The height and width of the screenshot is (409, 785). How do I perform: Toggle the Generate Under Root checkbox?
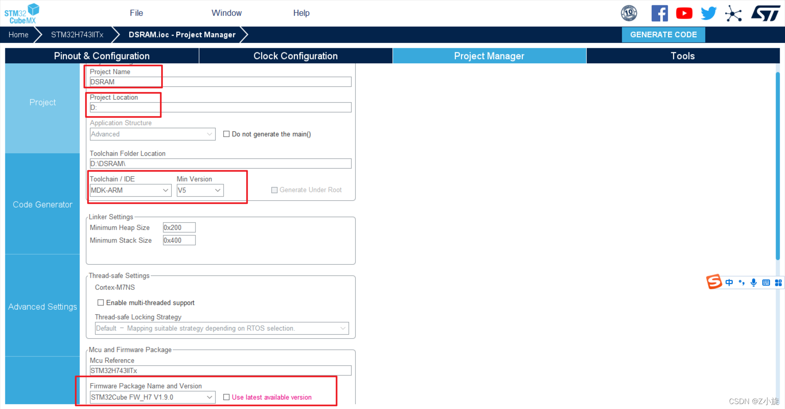pos(274,190)
